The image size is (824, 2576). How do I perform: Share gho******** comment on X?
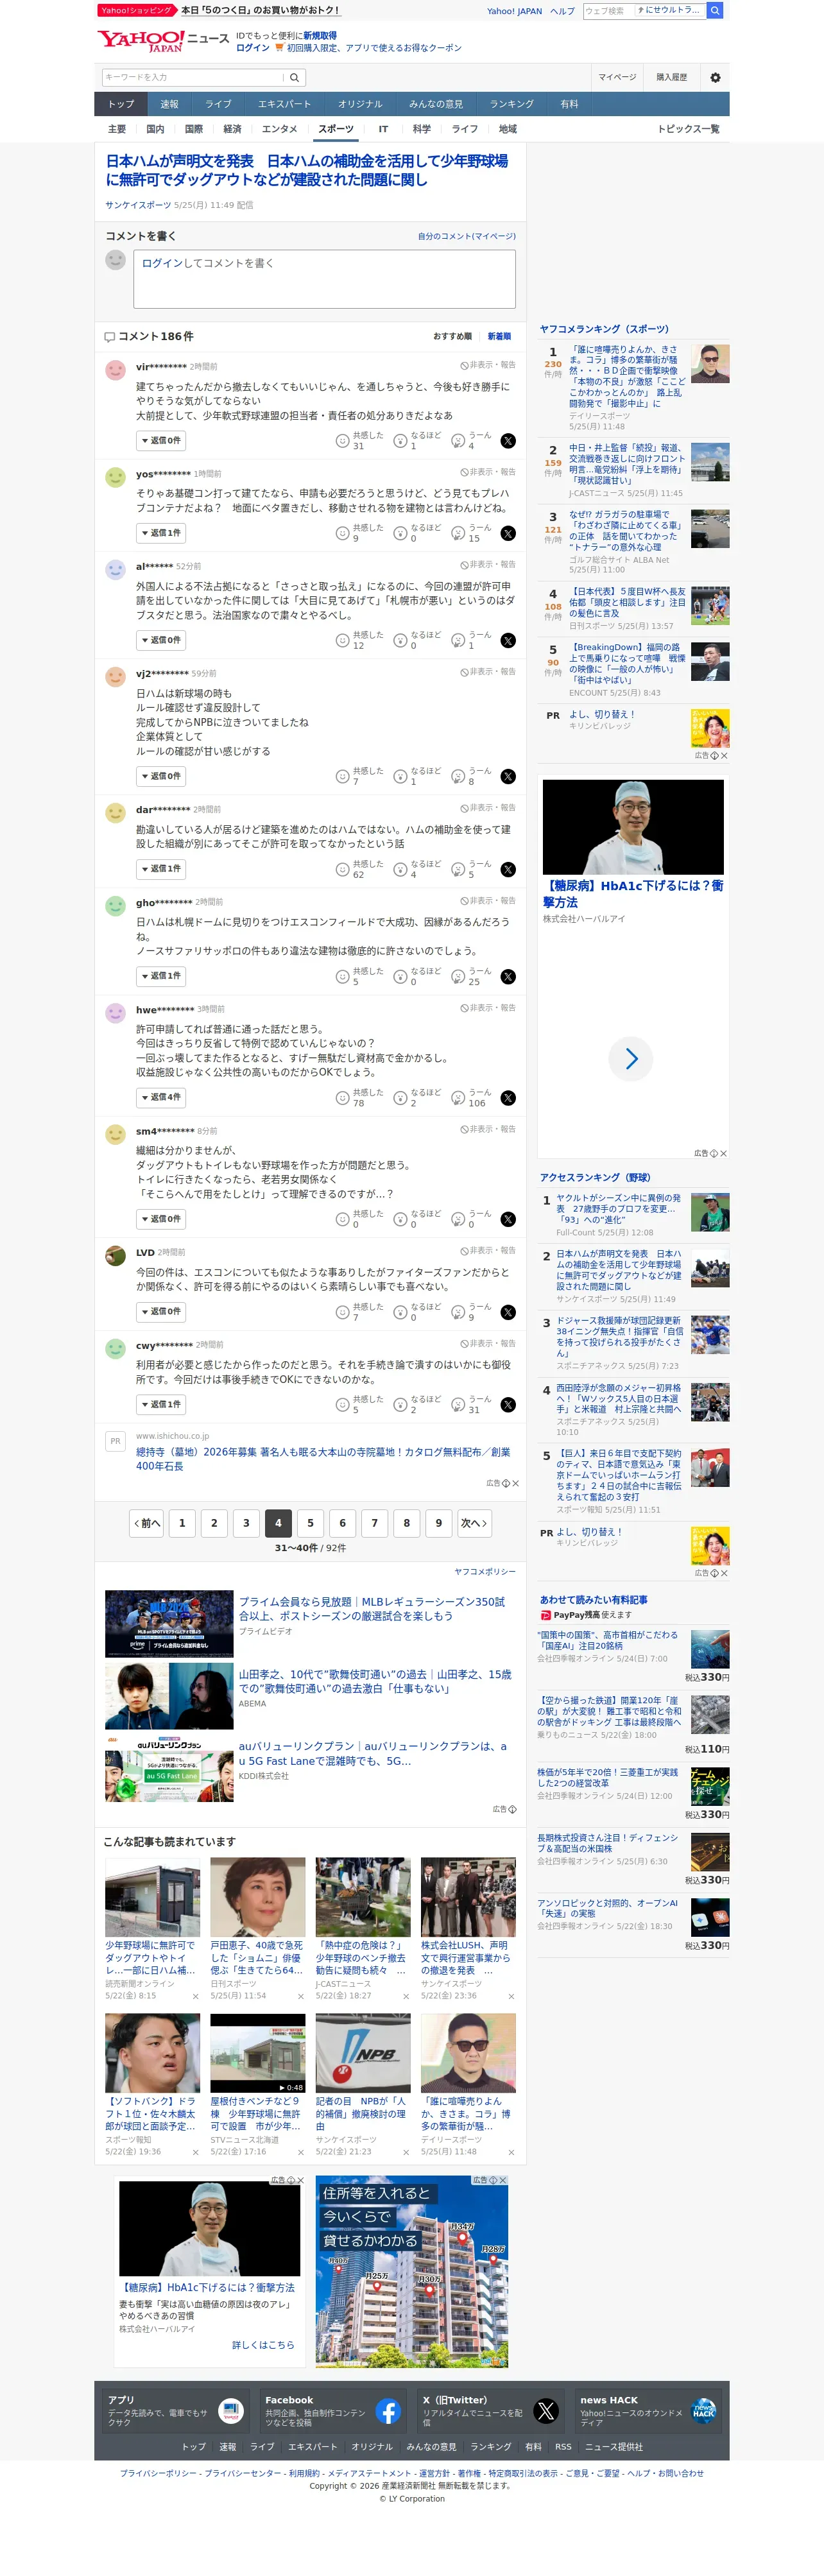tap(508, 977)
